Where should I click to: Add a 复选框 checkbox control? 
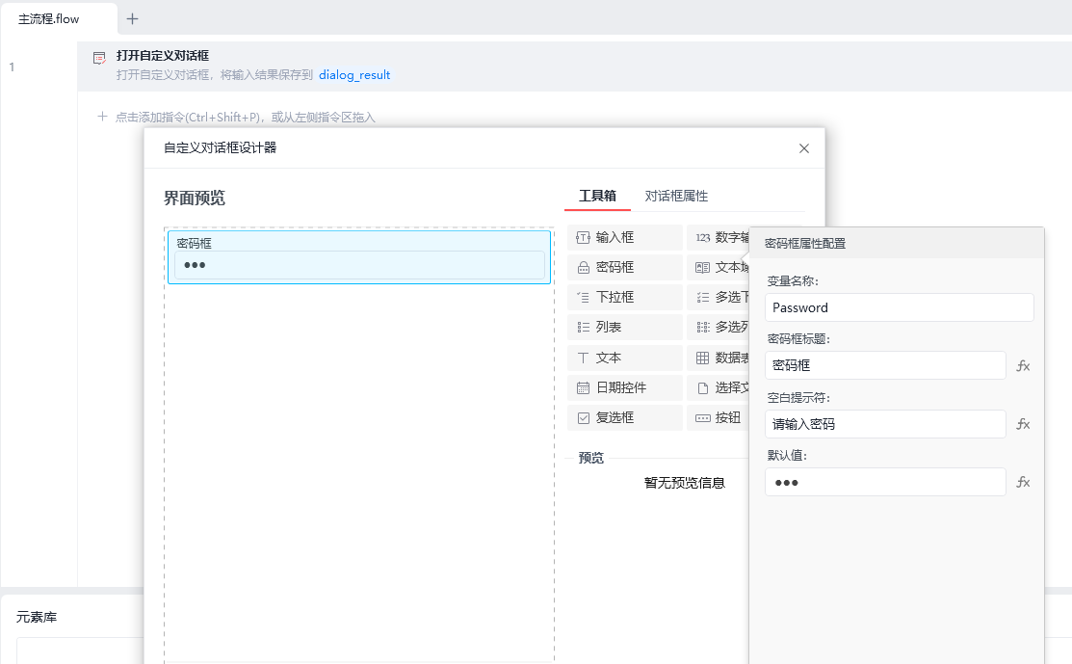coord(624,418)
